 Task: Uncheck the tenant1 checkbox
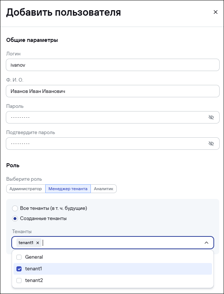[x=19, y=269]
